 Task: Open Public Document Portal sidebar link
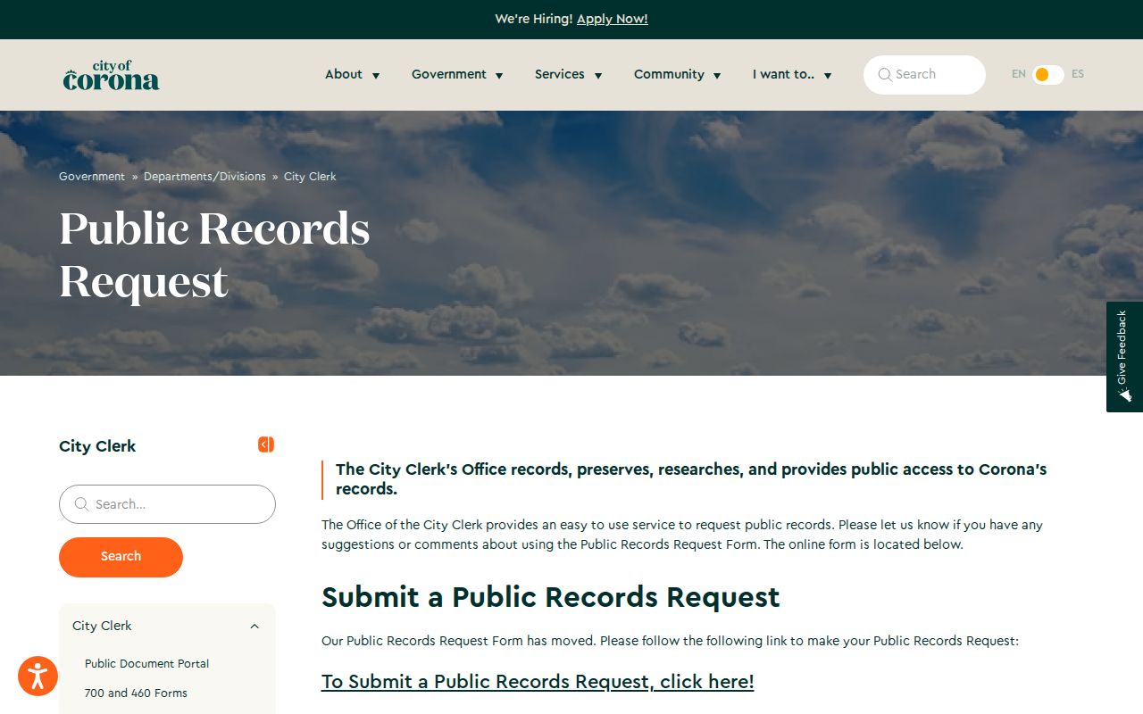147,664
